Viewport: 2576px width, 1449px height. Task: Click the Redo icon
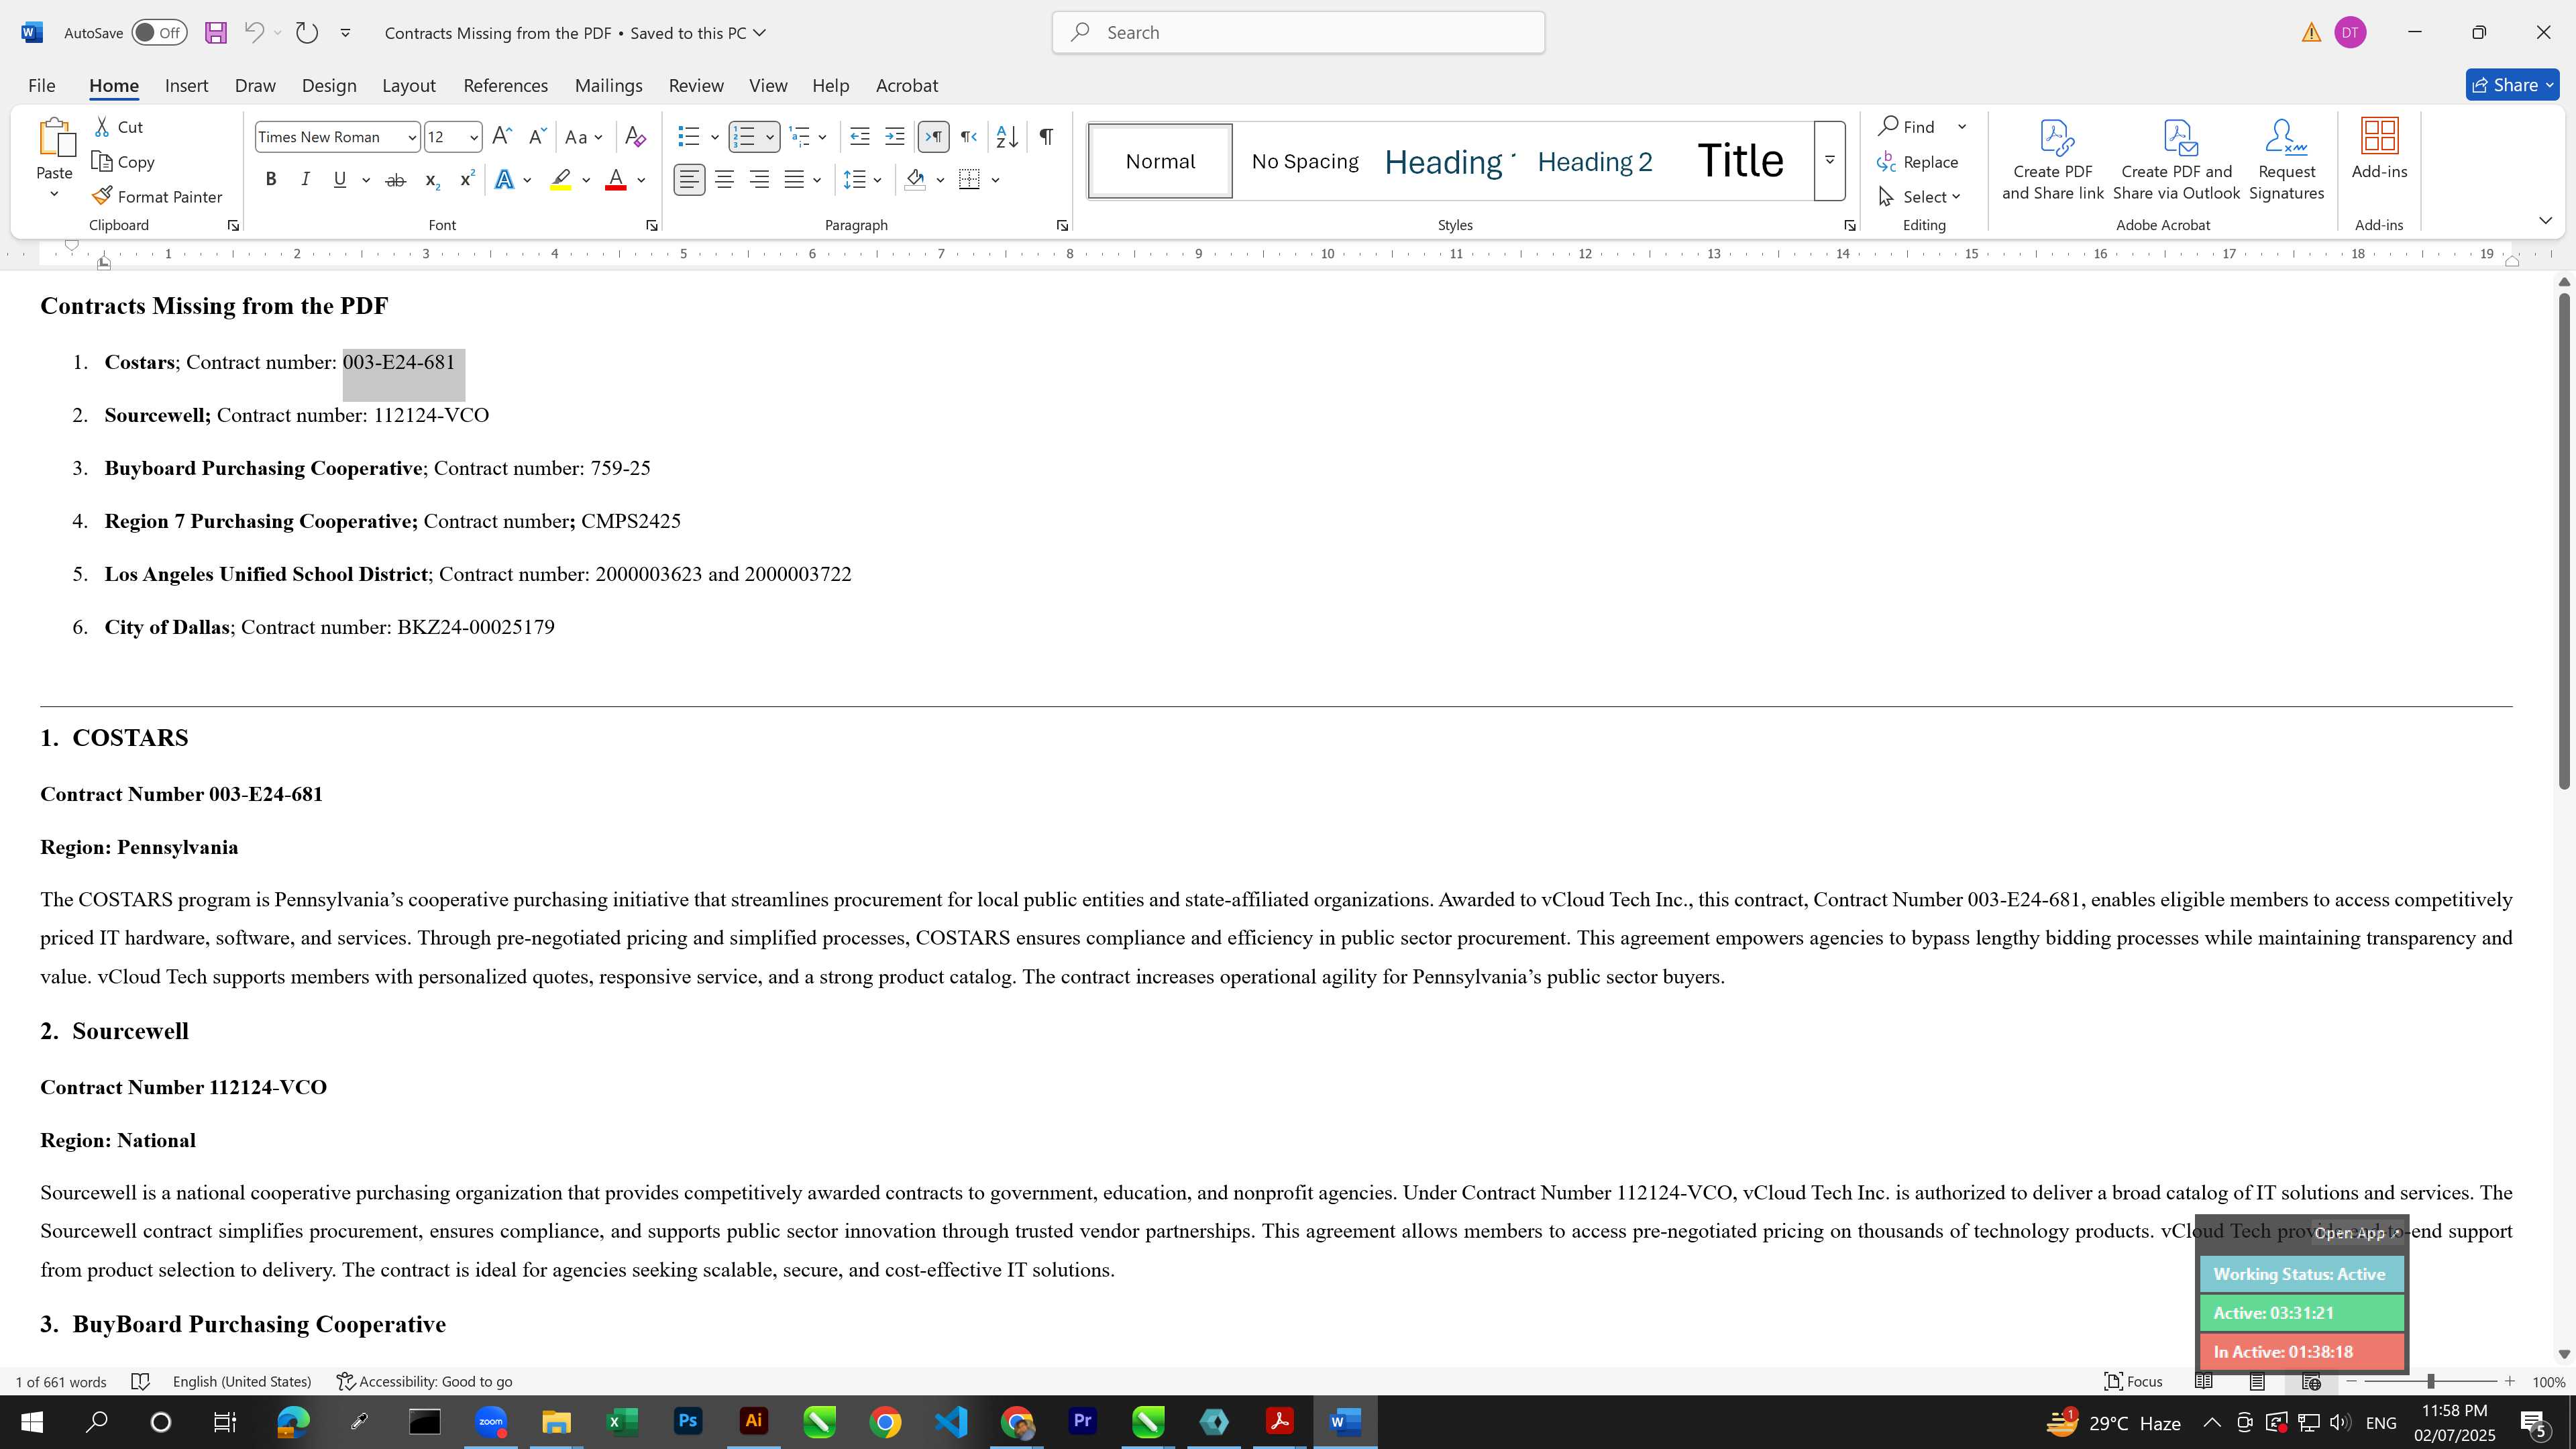307,33
